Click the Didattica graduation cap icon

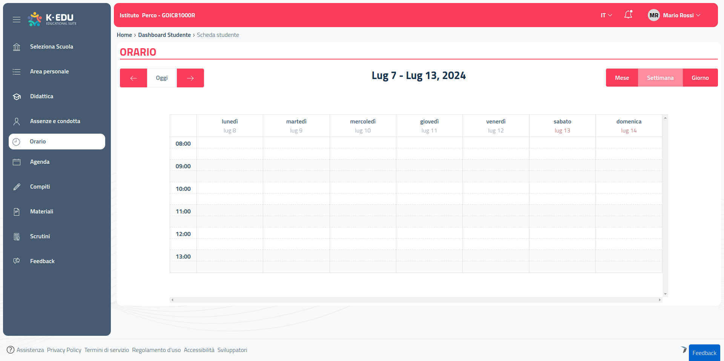[x=17, y=97]
